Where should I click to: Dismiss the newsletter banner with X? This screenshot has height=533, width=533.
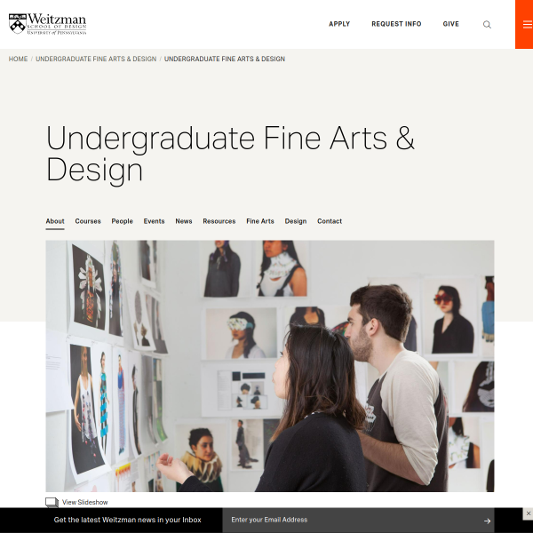click(528, 513)
